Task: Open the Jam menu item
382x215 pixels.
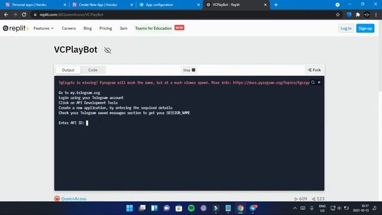Action: tap(124, 28)
